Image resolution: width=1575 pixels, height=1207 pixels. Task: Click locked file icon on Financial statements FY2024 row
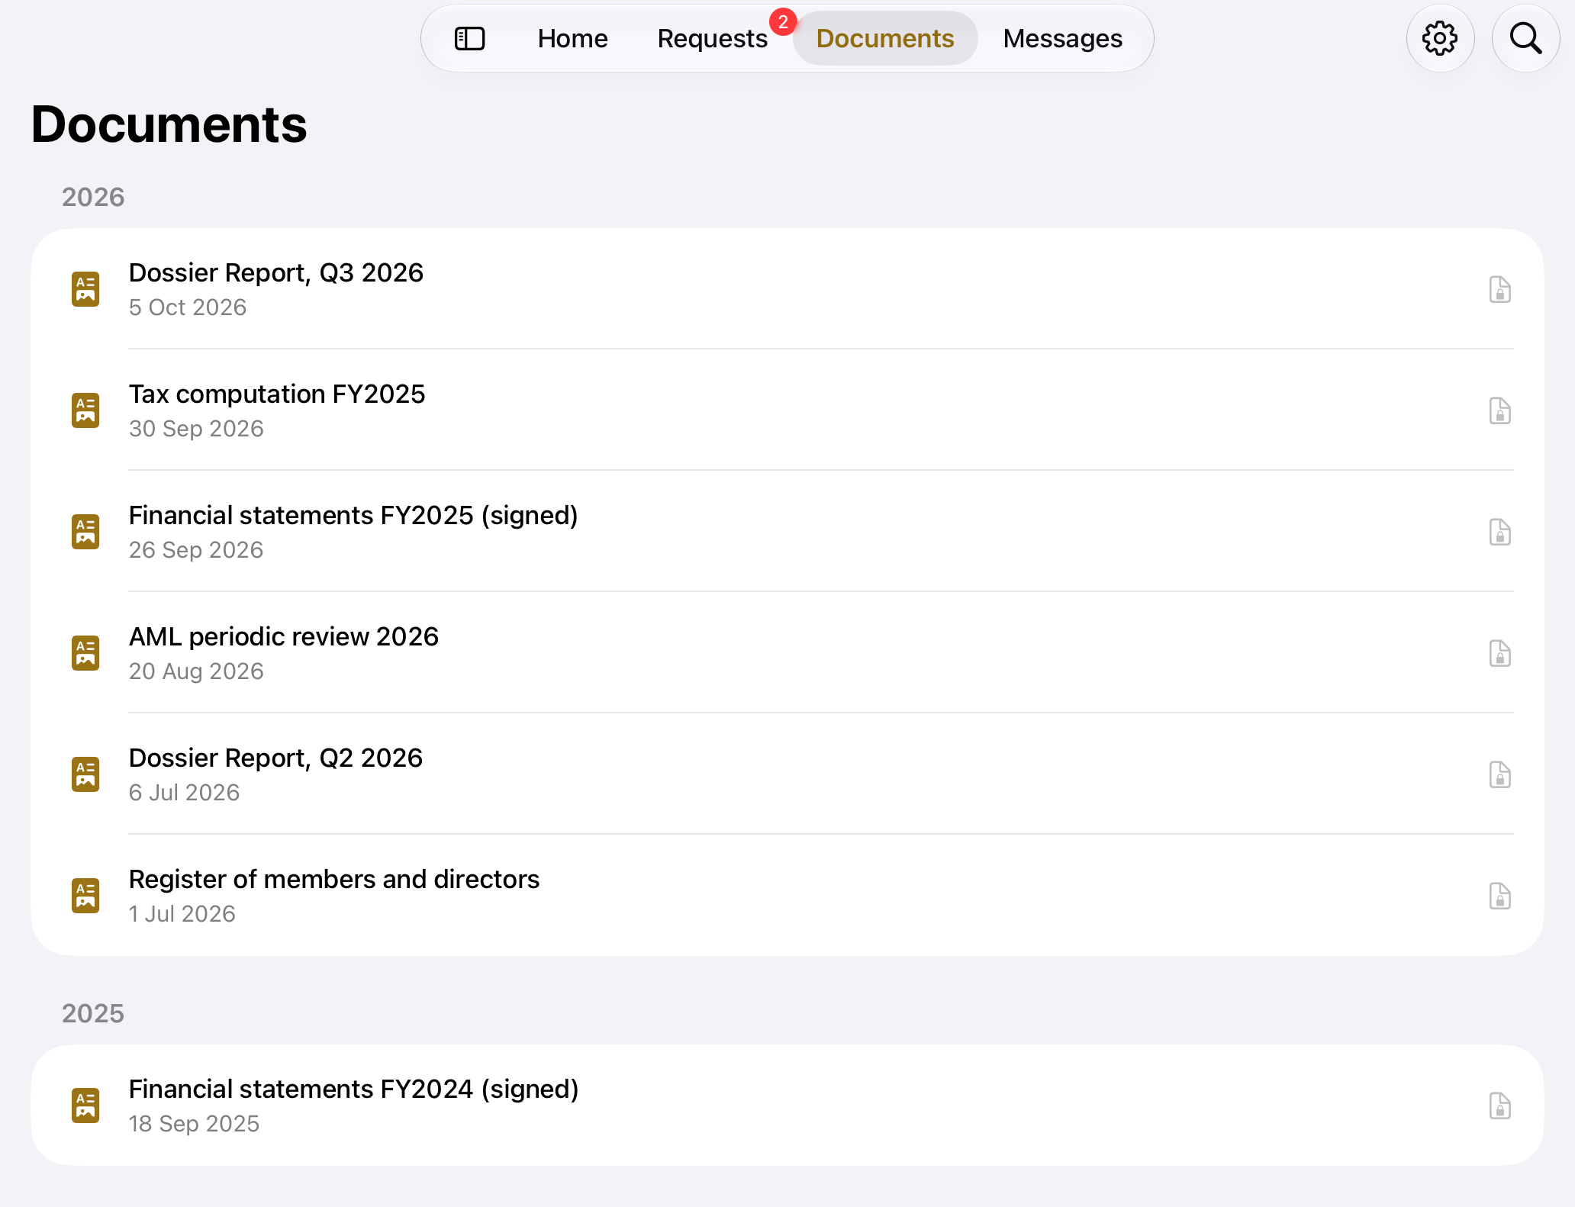coord(1499,1106)
